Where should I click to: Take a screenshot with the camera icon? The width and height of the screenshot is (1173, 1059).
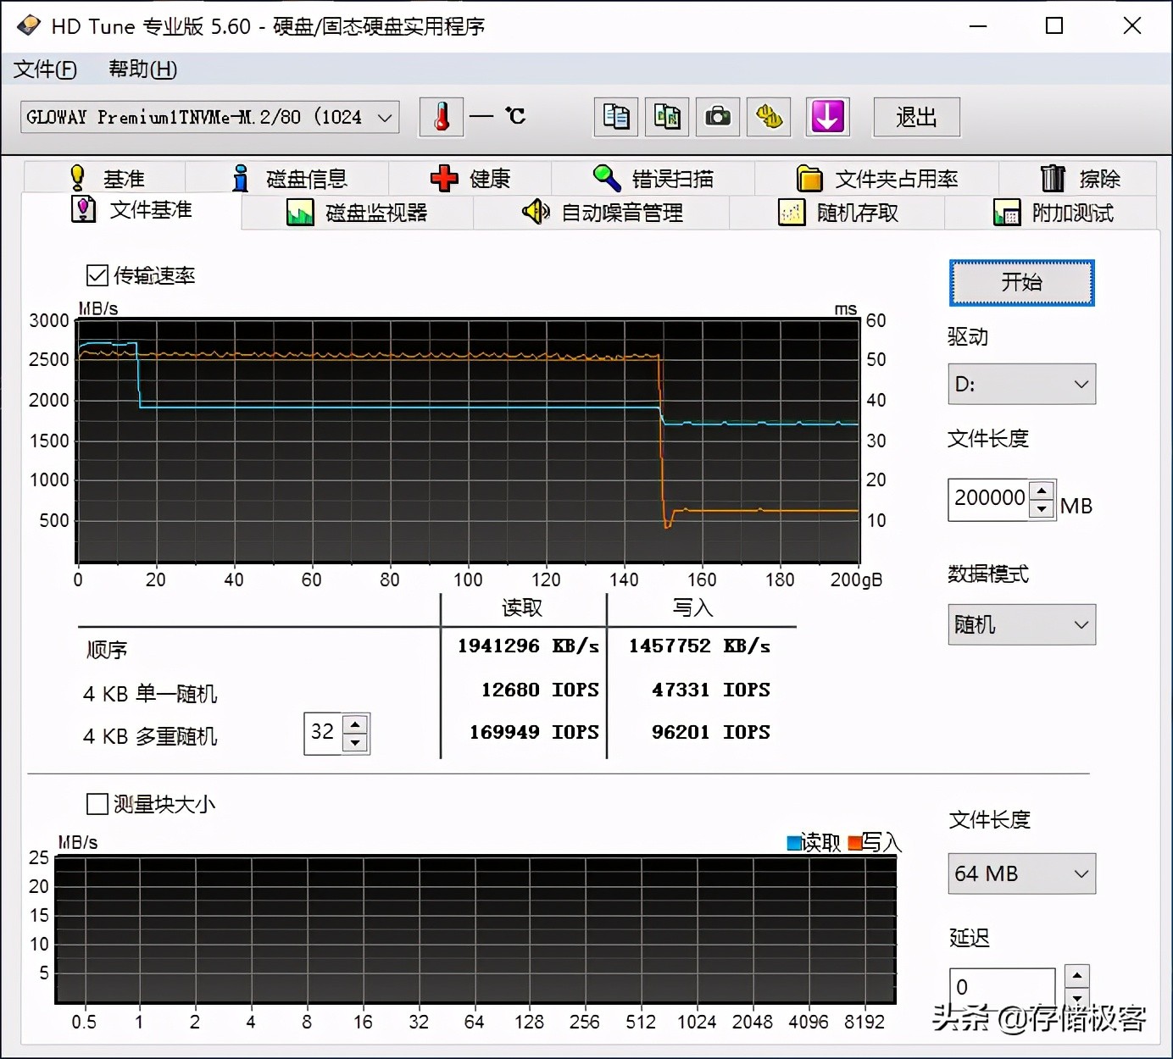click(x=717, y=117)
